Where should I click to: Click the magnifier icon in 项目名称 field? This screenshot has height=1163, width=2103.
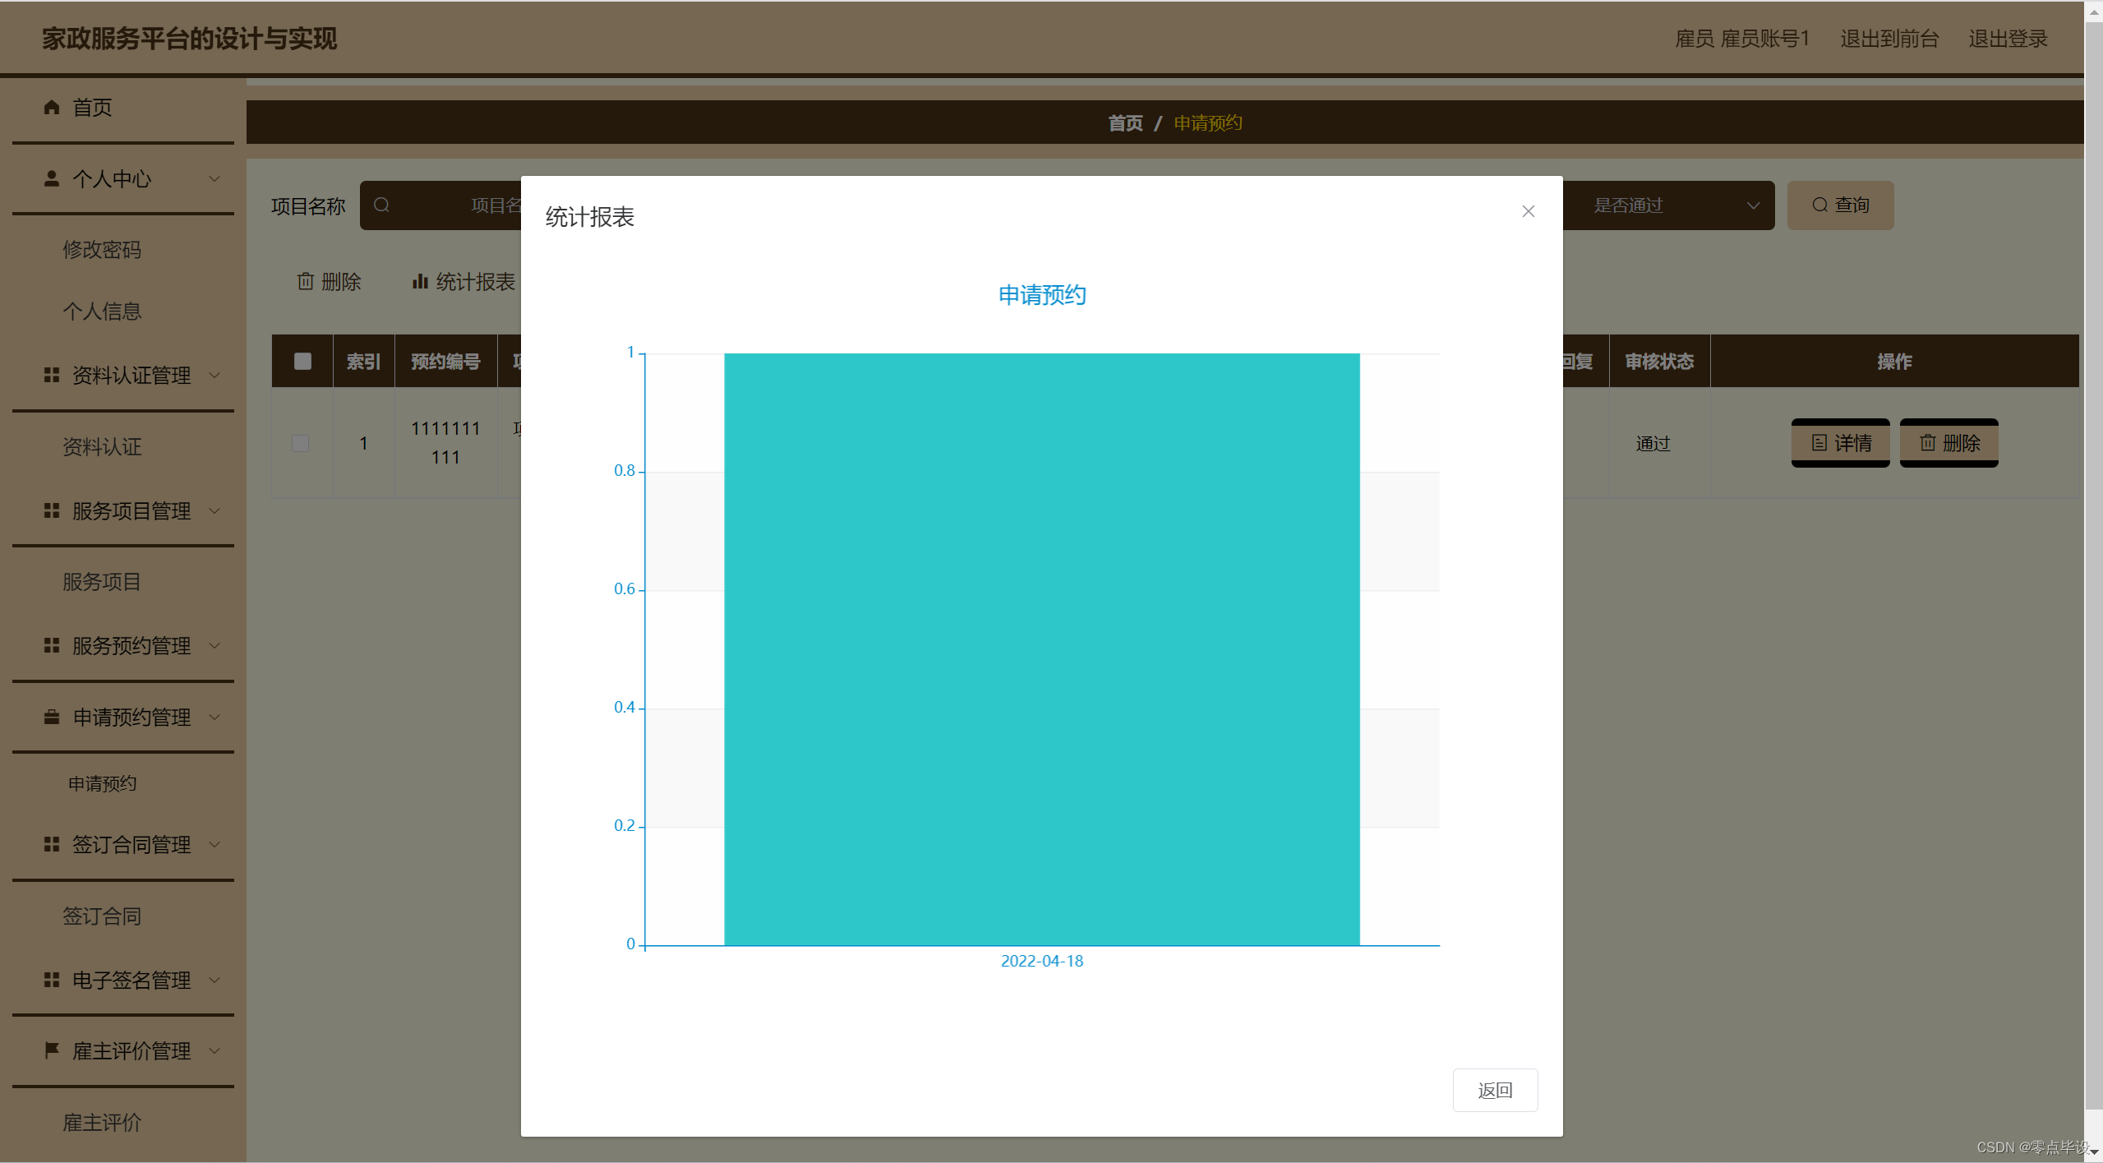(x=381, y=205)
